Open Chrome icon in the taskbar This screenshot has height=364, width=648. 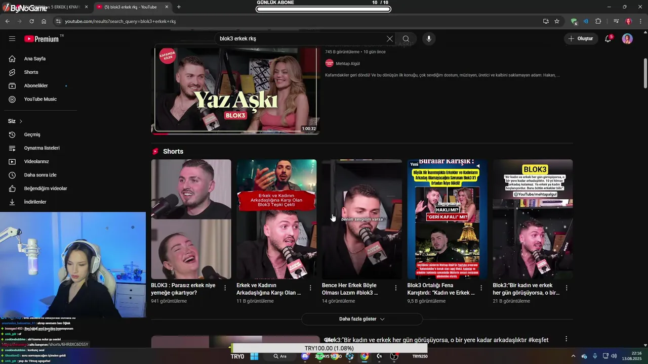[x=364, y=356]
